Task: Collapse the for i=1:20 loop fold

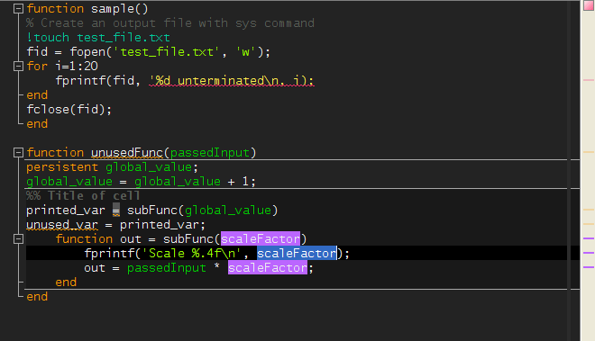Action: 18,67
